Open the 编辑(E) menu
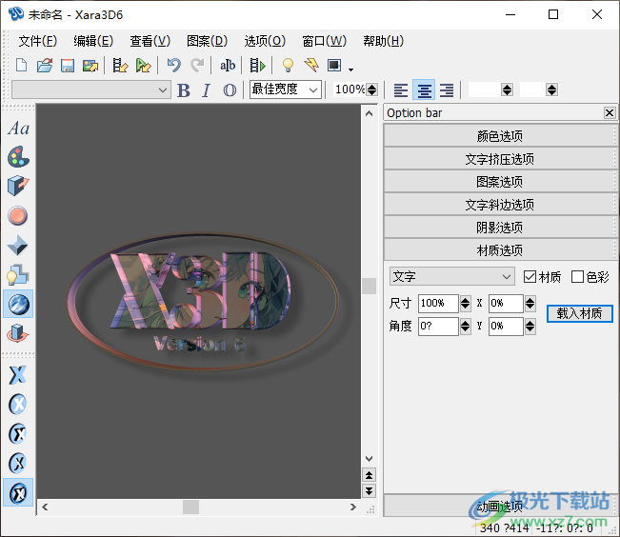 pos(93,41)
